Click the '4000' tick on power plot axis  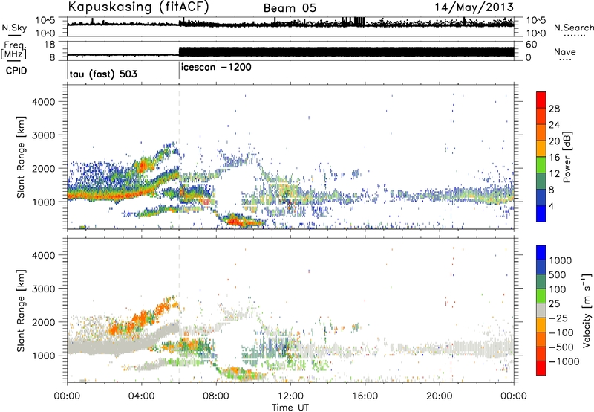click(x=43, y=102)
